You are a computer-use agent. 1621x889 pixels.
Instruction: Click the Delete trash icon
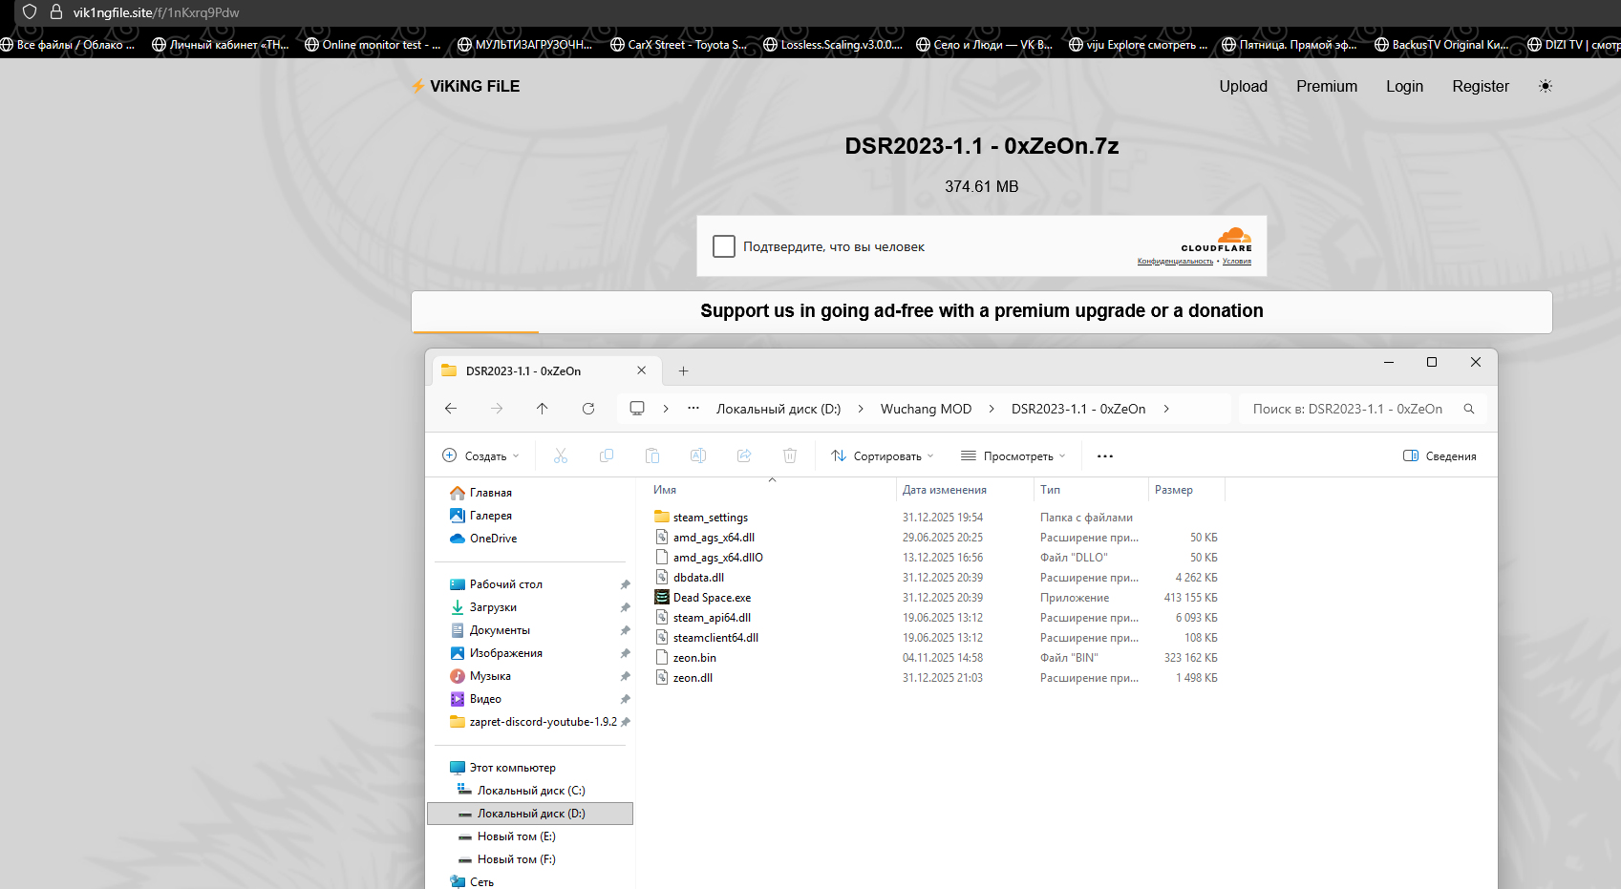tap(790, 456)
